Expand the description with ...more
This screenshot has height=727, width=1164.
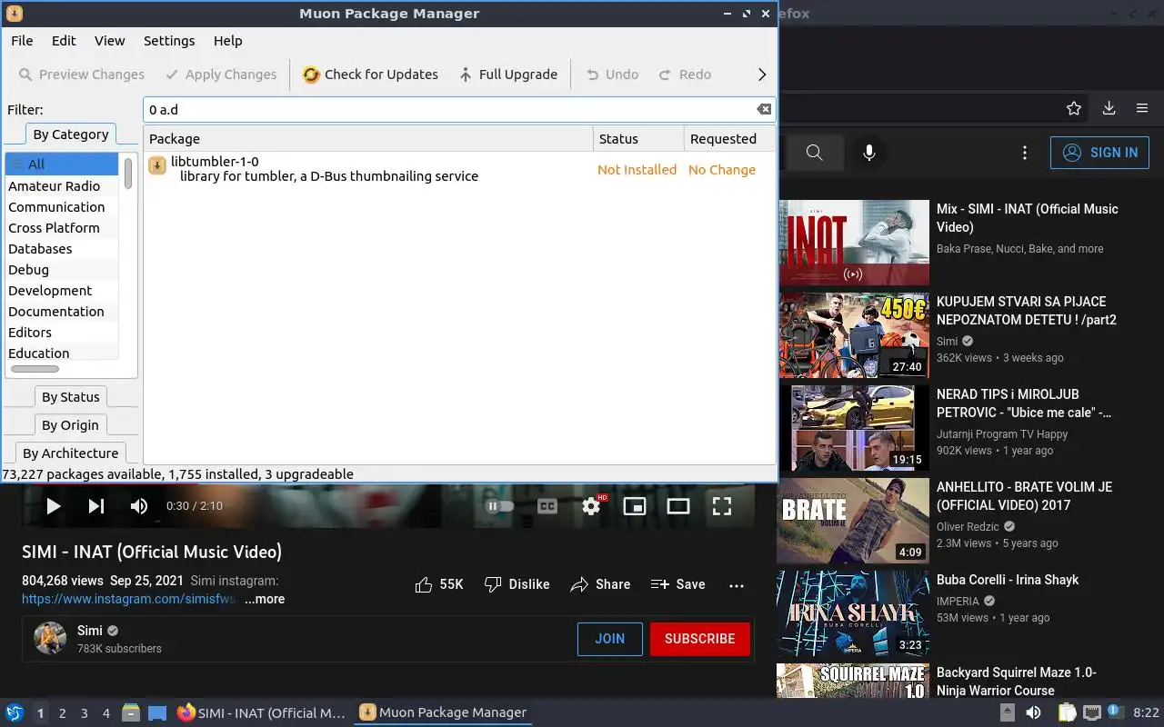pos(265,599)
